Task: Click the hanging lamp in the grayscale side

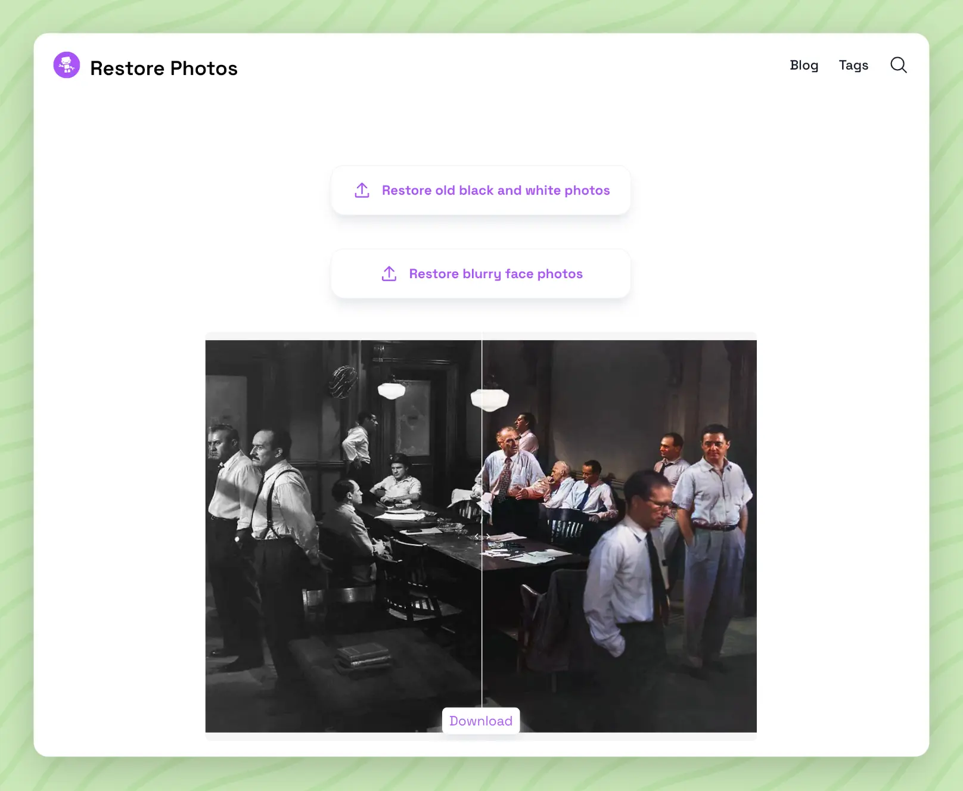Action: click(392, 391)
